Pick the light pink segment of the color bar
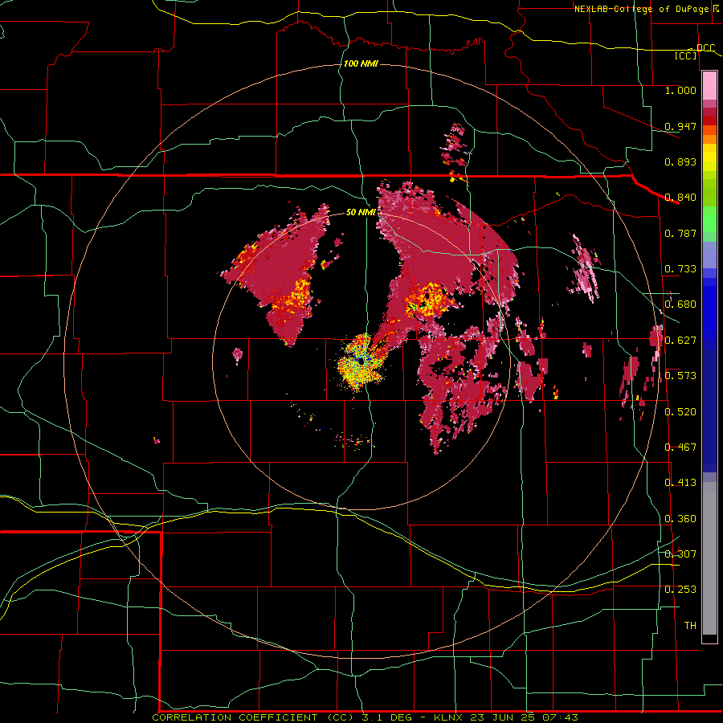The height and width of the screenshot is (723, 723). [709, 86]
